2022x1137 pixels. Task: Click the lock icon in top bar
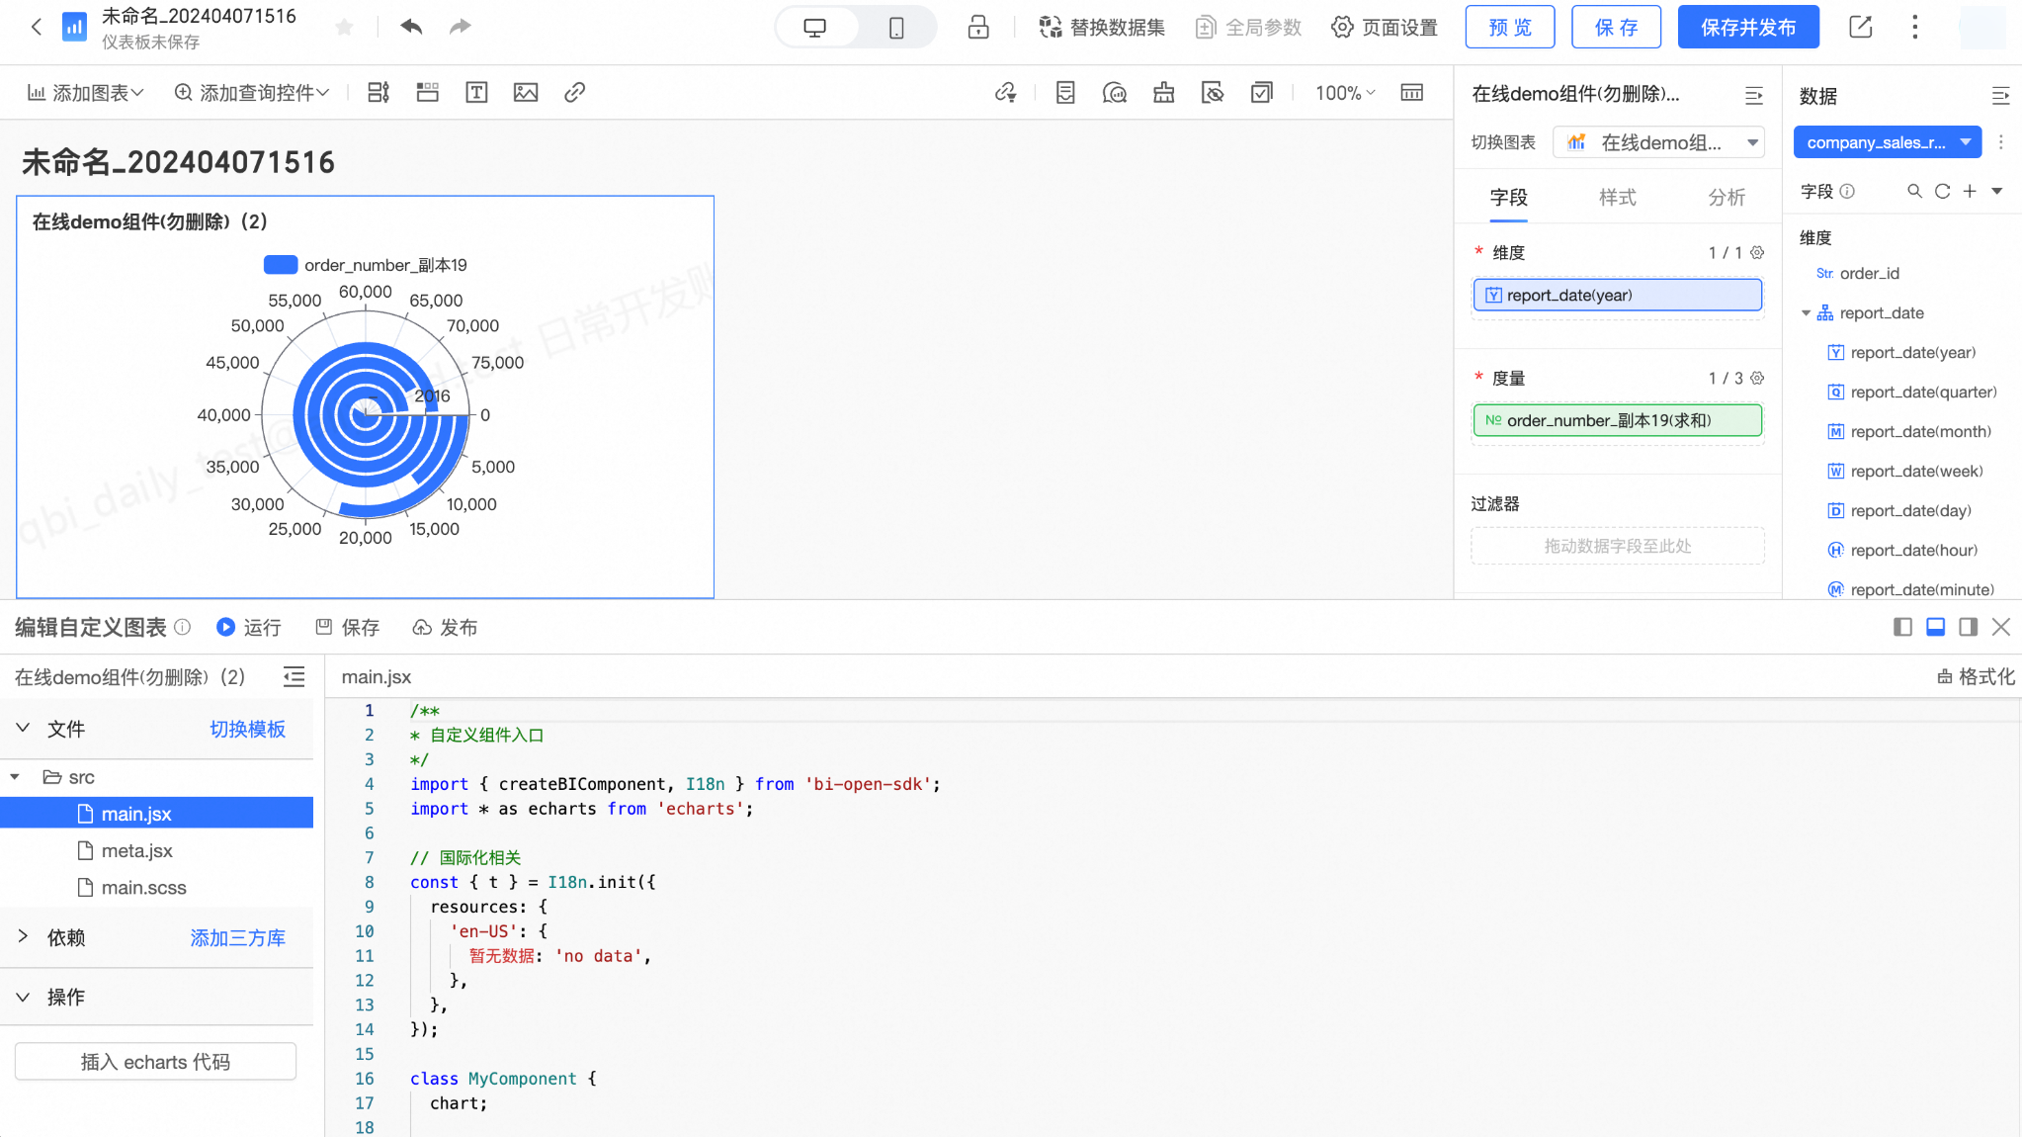pyautogui.click(x=978, y=27)
